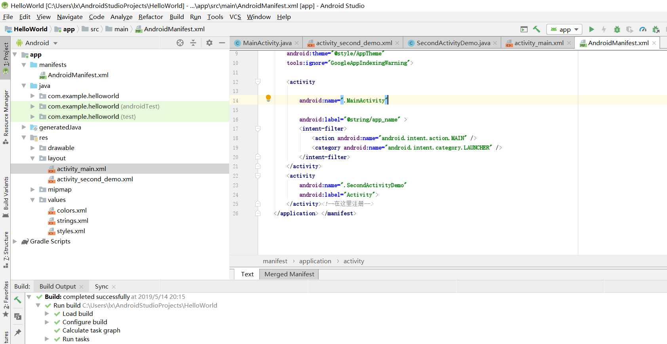Click Run with Coverage shield icon
Screen dimensions: 667x344
pyautogui.click(x=629, y=29)
